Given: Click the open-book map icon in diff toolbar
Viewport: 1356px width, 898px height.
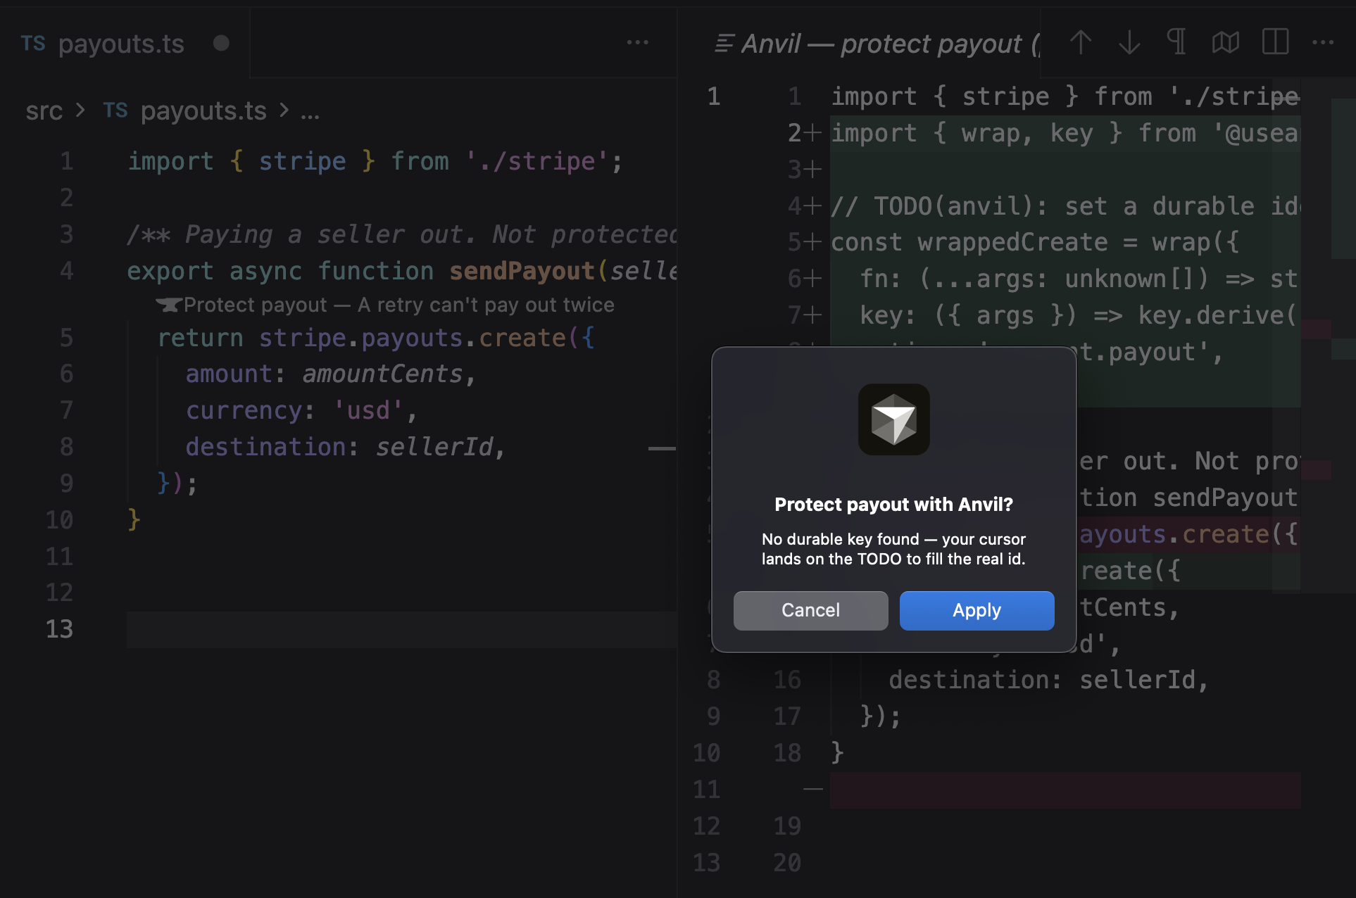Looking at the screenshot, I should [1226, 42].
